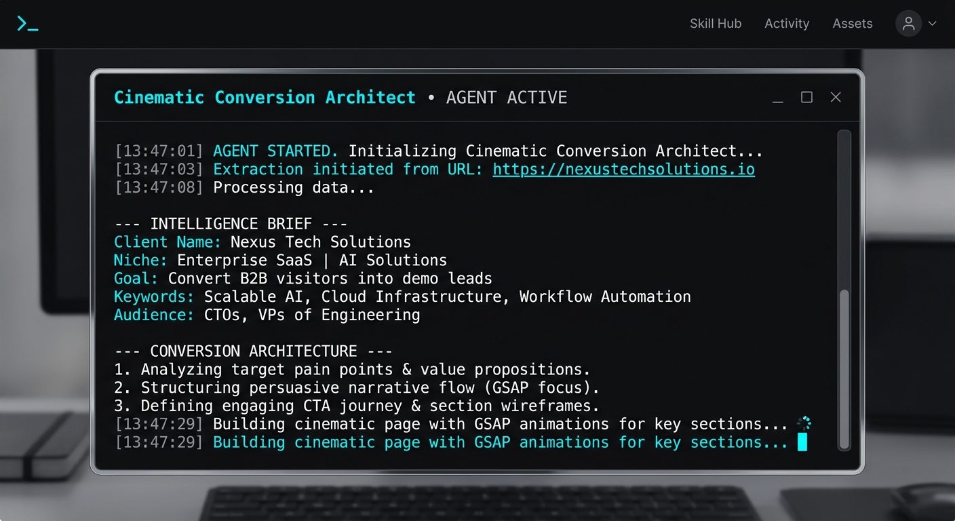Click the terminal vertical scrollbar thumb
The image size is (955, 521).
click(x=844, y=369)
